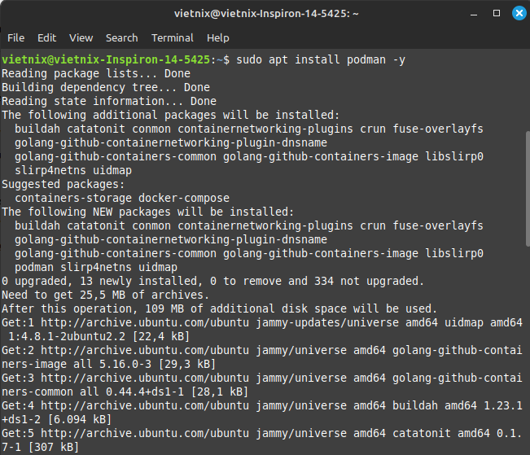The image size is (530, 455).
Task: Click the Get:4 buildah download line
Action: (262, 406)
